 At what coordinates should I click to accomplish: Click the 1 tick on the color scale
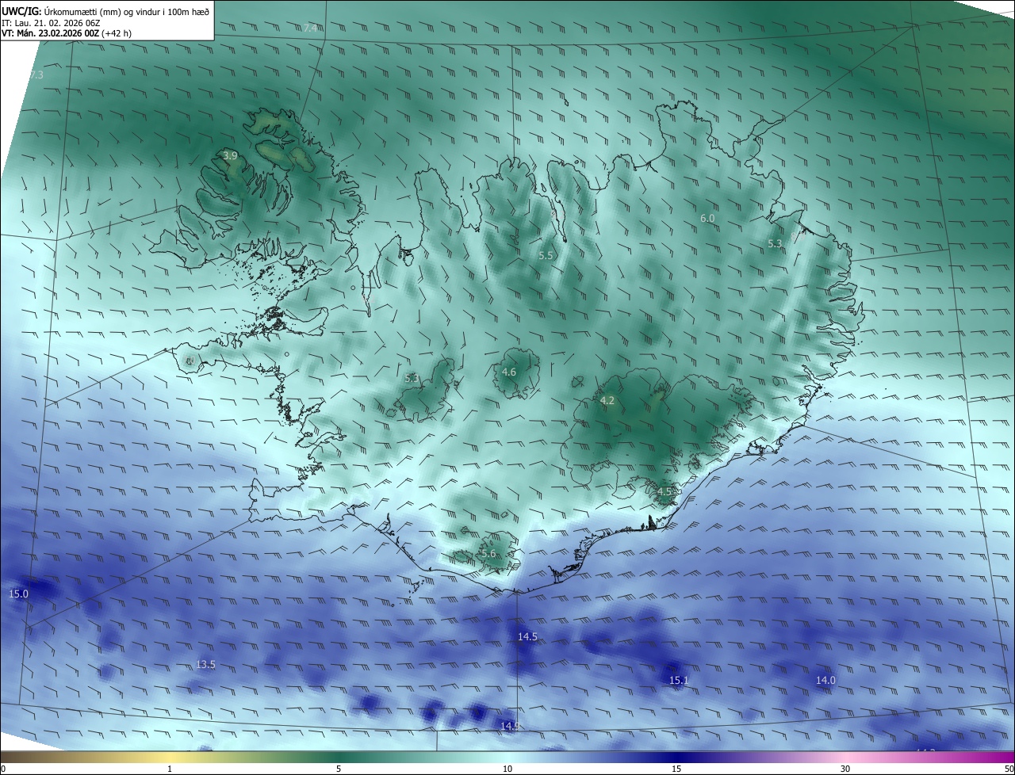tap(170, 769)
